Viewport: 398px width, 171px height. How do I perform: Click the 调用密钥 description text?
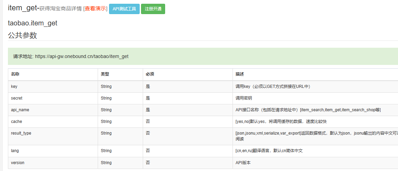click(x=244, y=98)
